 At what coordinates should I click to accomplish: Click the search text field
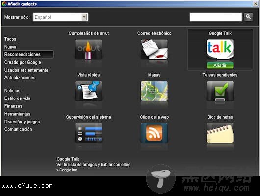pyautogui.click(x=216, y=17)
